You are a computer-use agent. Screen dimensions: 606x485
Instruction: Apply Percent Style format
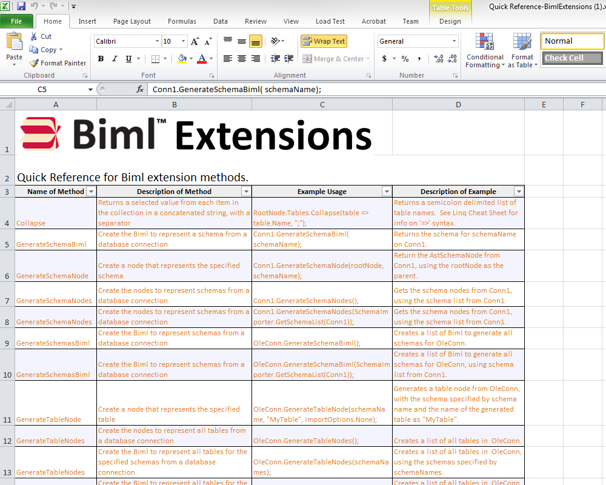click(405, 59)
